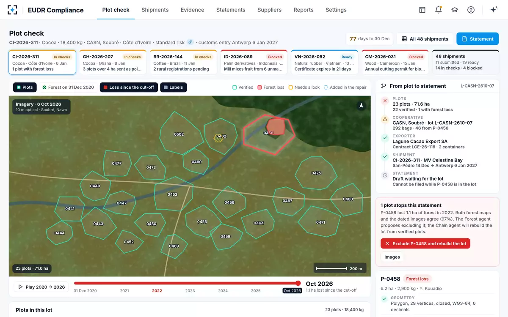Click the Forest loss tag beside P-0458
Image resolution: width=508 pixels, height=317 pixels.
tap(417, 279)
